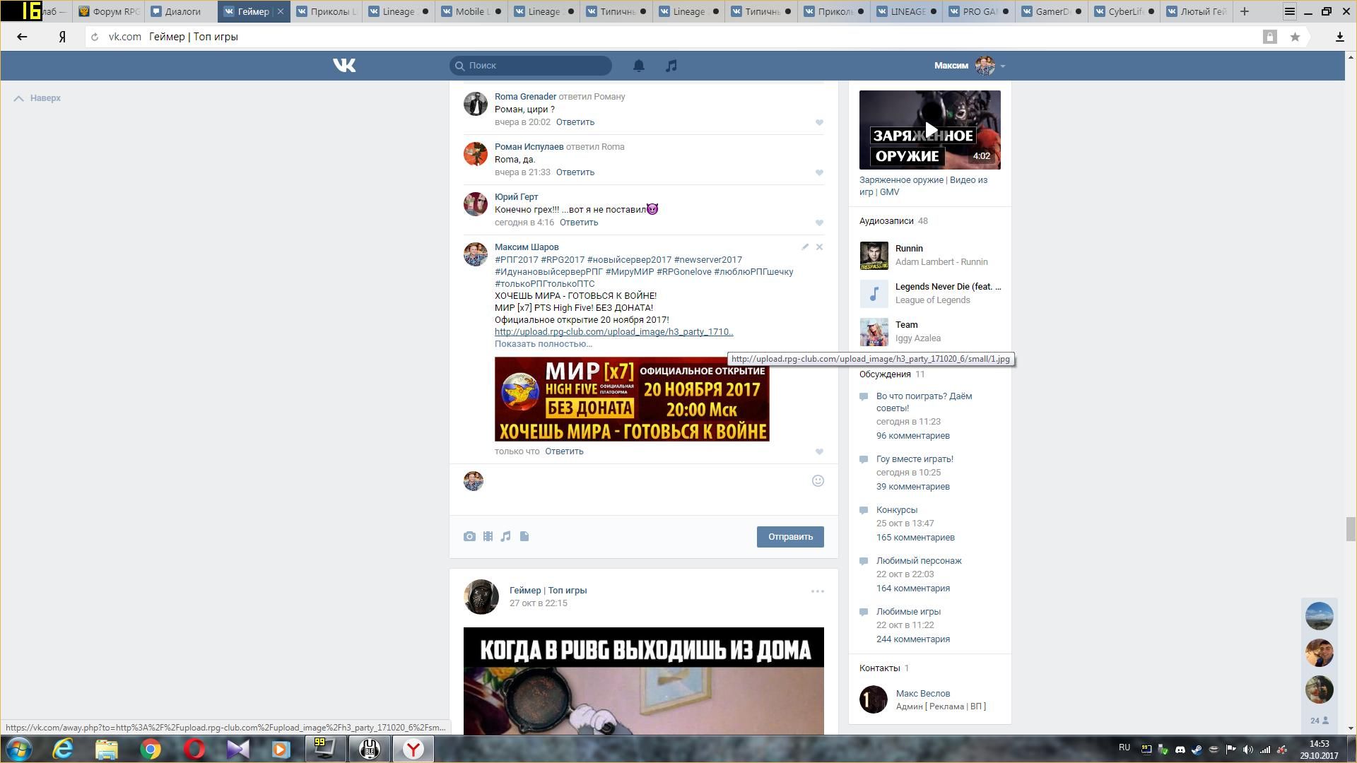
Task: Attach a document file icon
Action: click(x=524, y=537)
